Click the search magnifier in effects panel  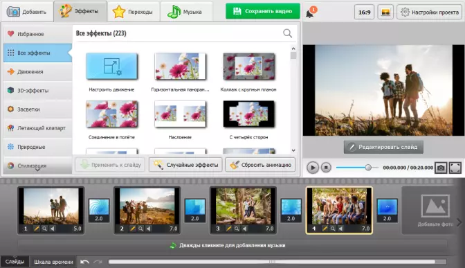[287, 33]
